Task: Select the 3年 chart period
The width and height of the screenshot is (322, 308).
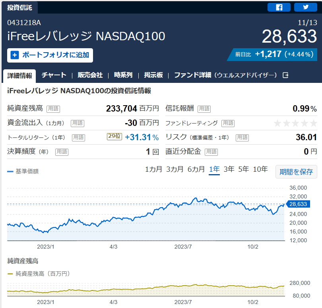Action: [x=229, y=169]
